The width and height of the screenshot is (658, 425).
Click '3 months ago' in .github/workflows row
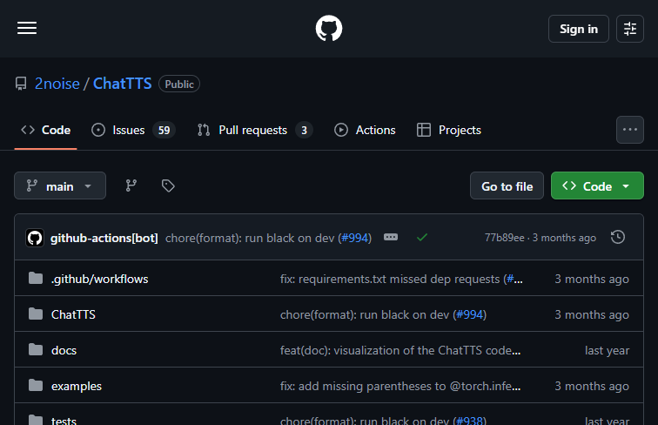[x=592, y=279]
